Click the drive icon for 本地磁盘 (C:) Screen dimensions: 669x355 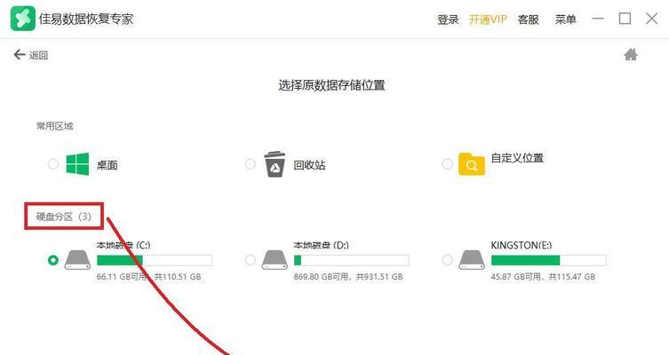tap(77, 259)
